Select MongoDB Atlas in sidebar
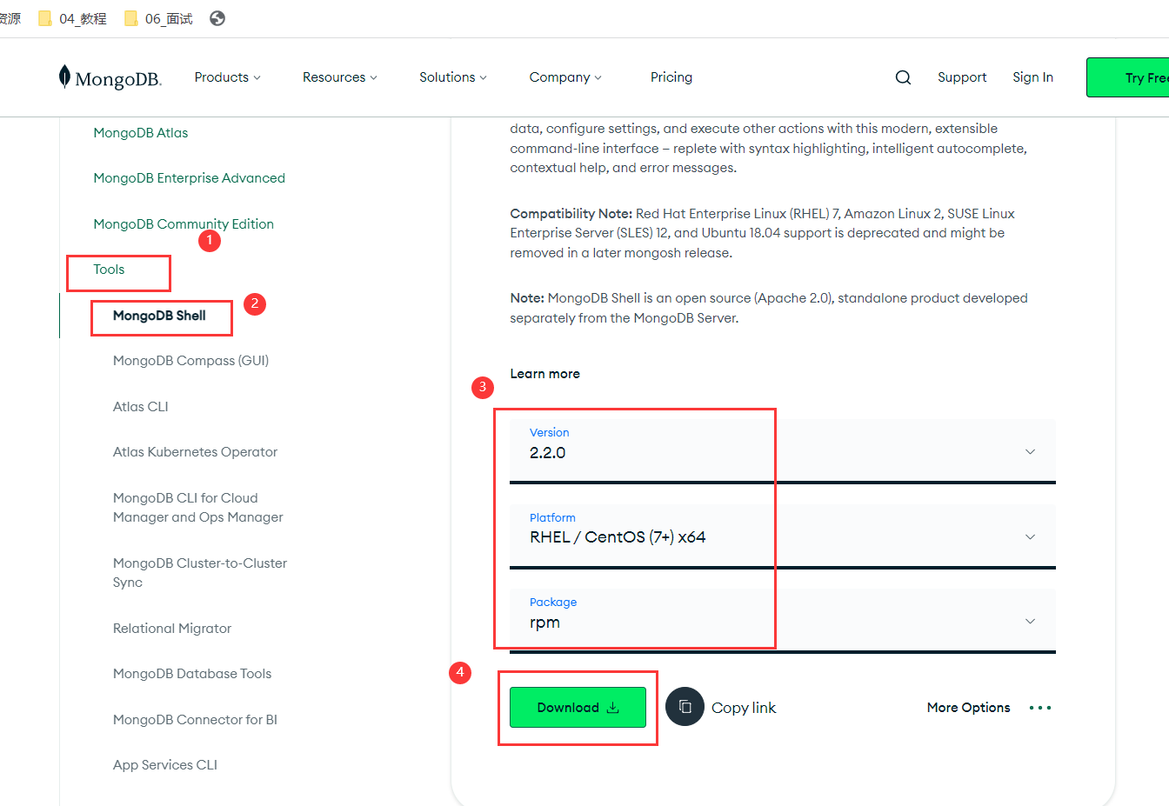Viewport: 1169px width, 806px height. 141,133
